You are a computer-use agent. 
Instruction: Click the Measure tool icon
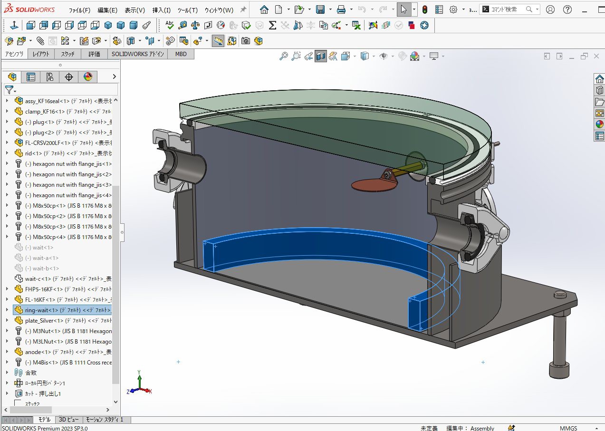[x=183, y=25]
